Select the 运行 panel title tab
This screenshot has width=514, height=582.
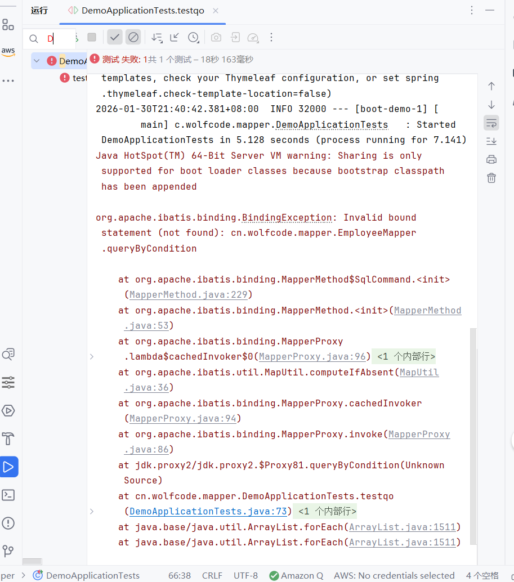coord(39,10)
